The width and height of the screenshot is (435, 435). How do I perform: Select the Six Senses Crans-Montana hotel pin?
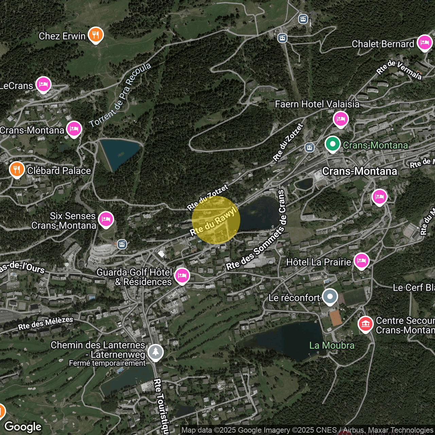click(x=106, y=219)
